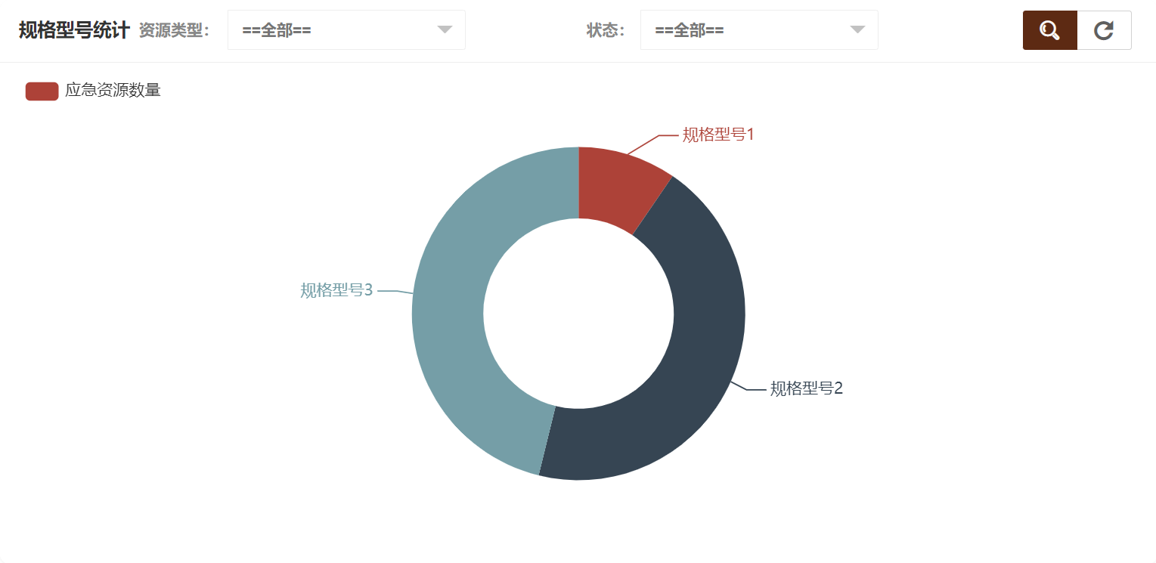Click the refresh reset icon button
The image size is (1156, 563).
(1104, 30)
